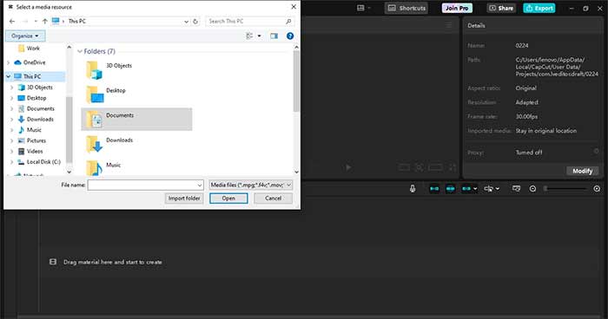Select 3D Objects in navigation tree

point(36,88)
